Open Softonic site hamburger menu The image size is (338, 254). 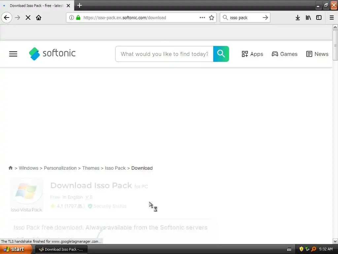pos(13,54)
